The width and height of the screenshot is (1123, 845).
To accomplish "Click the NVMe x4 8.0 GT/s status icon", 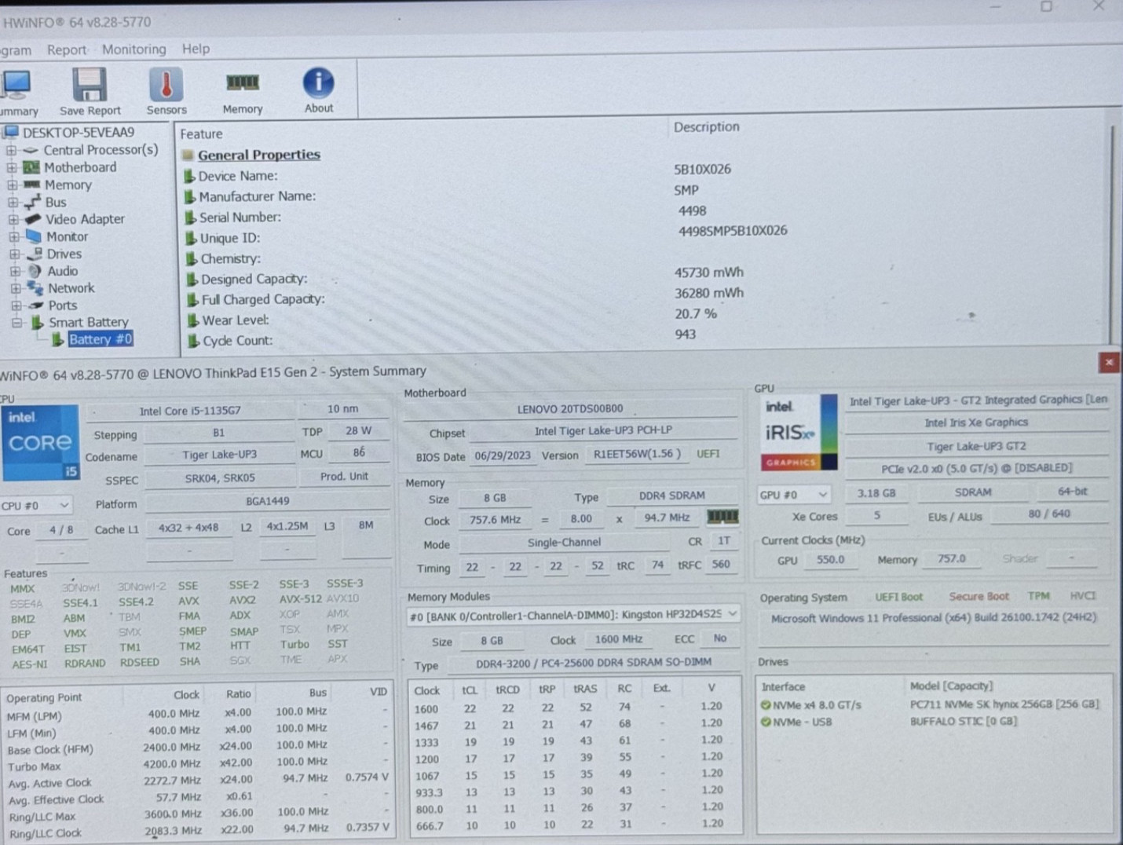I will click(766, 704).
